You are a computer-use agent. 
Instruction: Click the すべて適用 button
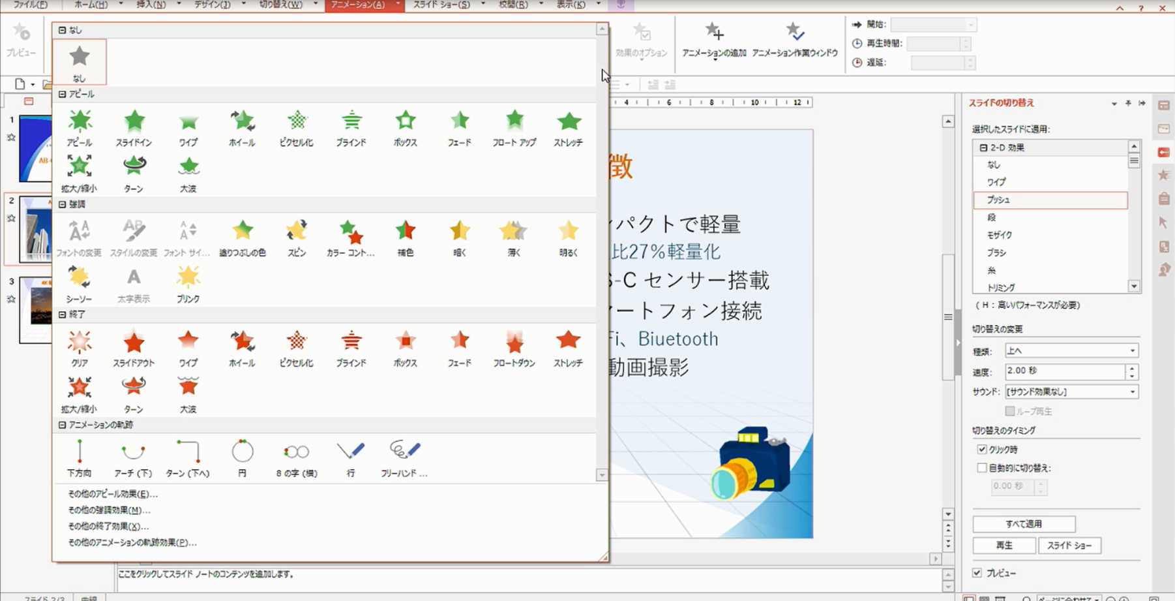point(1023,524)
